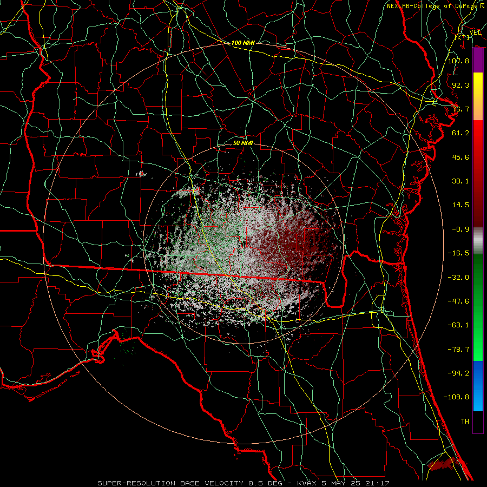Click the VEL legend title
487x487 pixels.
pos(475,32)
